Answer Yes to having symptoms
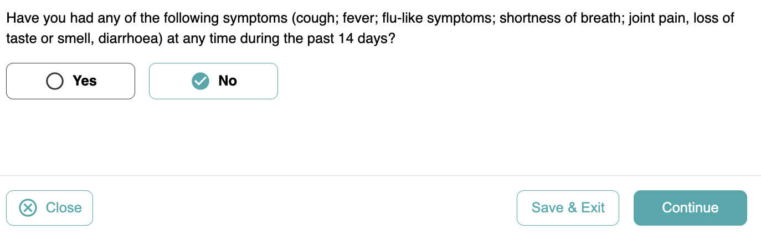761x235 pixels. 70,81
